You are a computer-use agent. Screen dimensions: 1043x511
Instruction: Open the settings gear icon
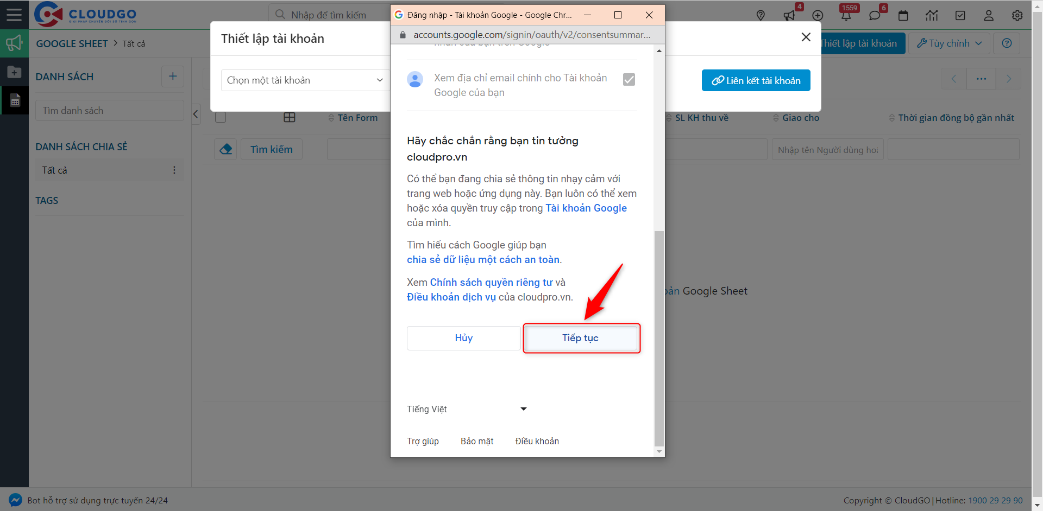coord(1017,16)
